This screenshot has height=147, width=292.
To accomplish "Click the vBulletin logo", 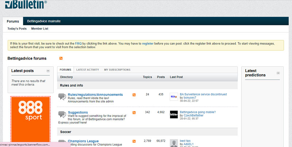I will [26, 4].
